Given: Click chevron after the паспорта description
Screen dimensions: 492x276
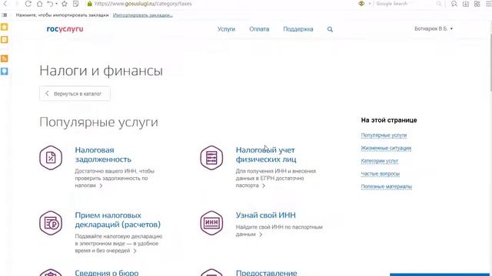Looking at the screenshot, I should (264, 186).
